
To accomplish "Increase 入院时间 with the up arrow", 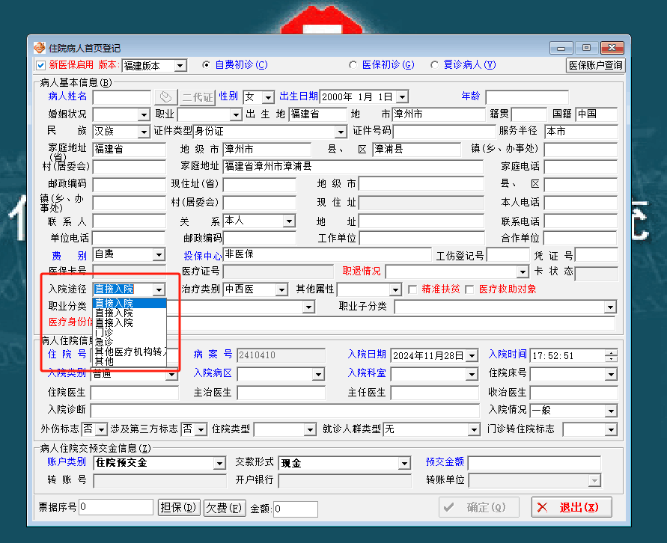I will (612, 352).
